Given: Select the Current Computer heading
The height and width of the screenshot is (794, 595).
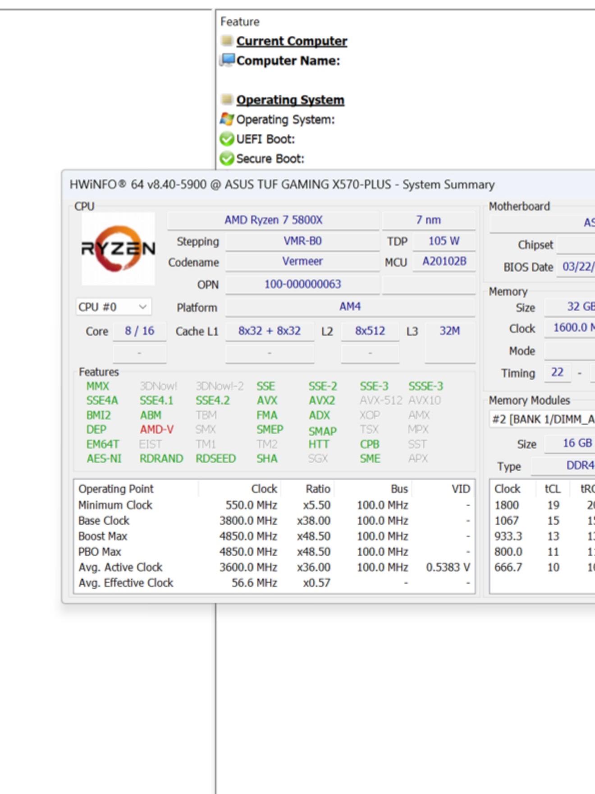Looking at the screenshot, I should click(292, 41).
